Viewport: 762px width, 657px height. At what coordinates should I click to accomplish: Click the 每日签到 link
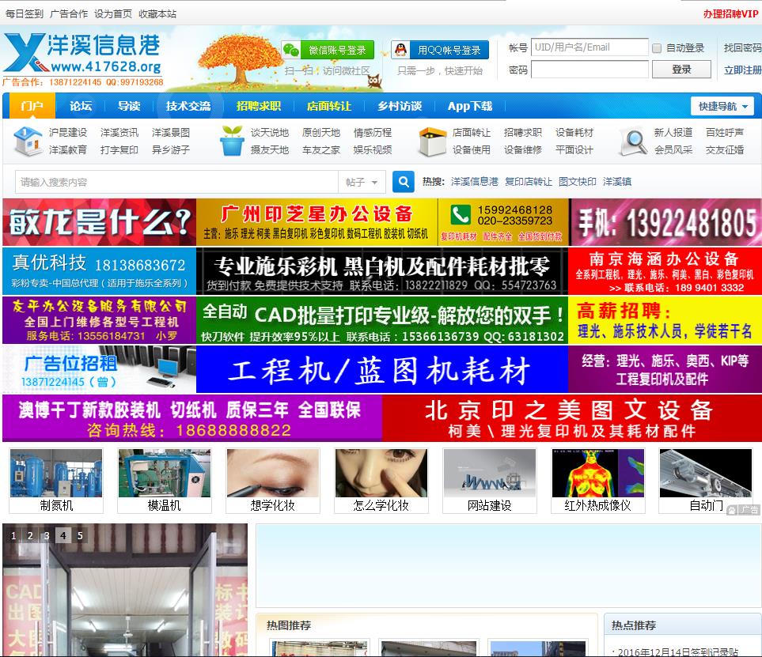click(x=25, y=13)
